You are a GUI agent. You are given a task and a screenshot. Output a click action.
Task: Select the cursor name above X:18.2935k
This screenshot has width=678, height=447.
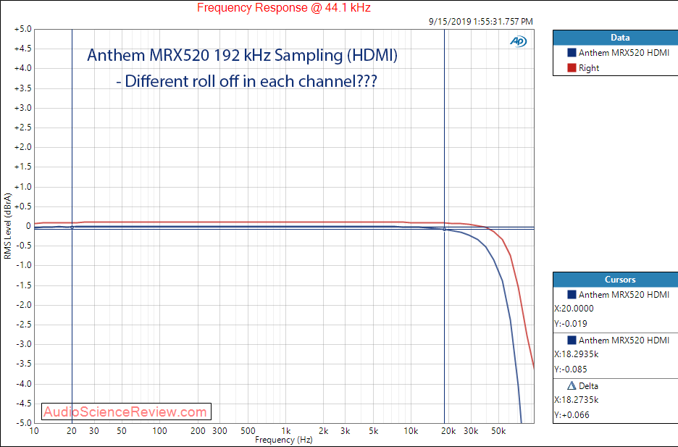click(x=624, y=341)
